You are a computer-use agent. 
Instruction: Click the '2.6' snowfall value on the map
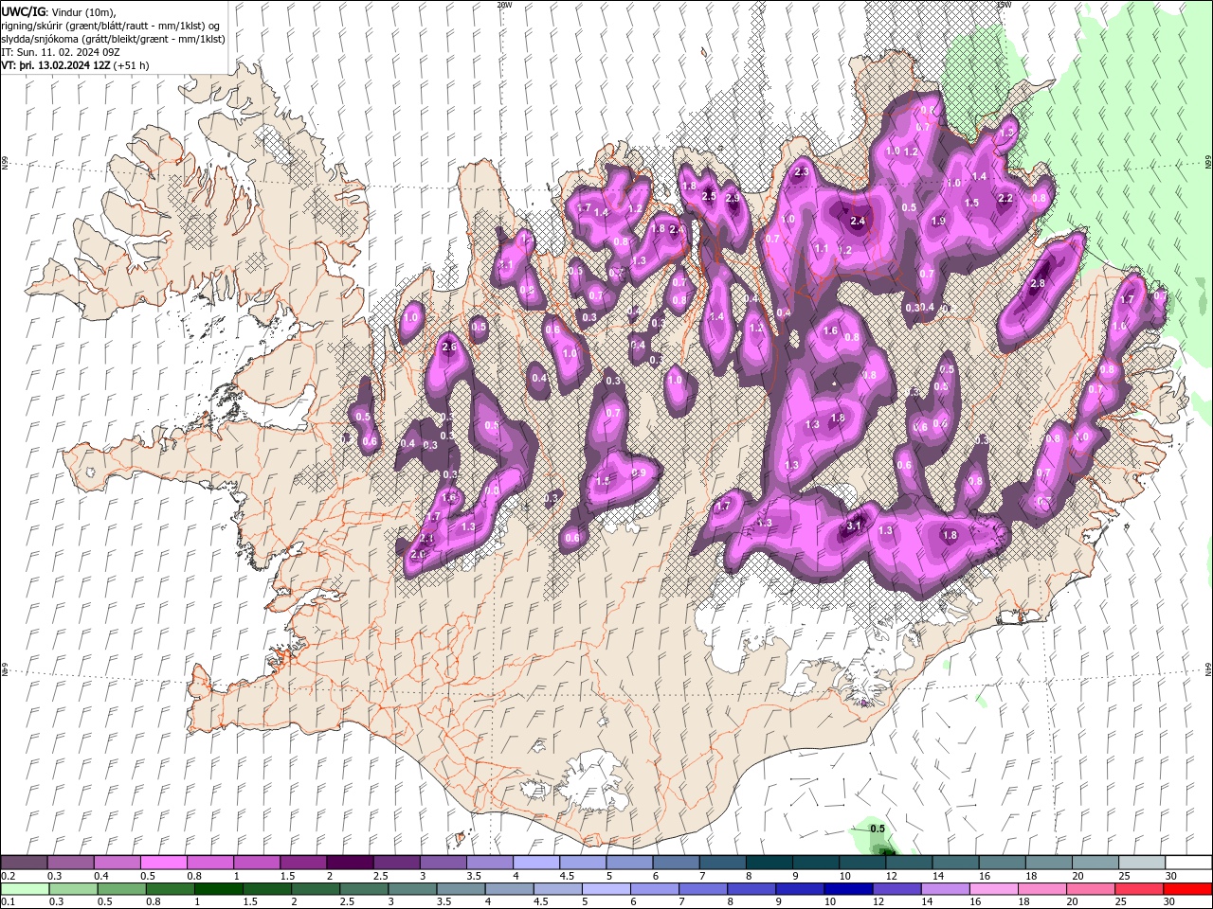[x=449, y=348]
